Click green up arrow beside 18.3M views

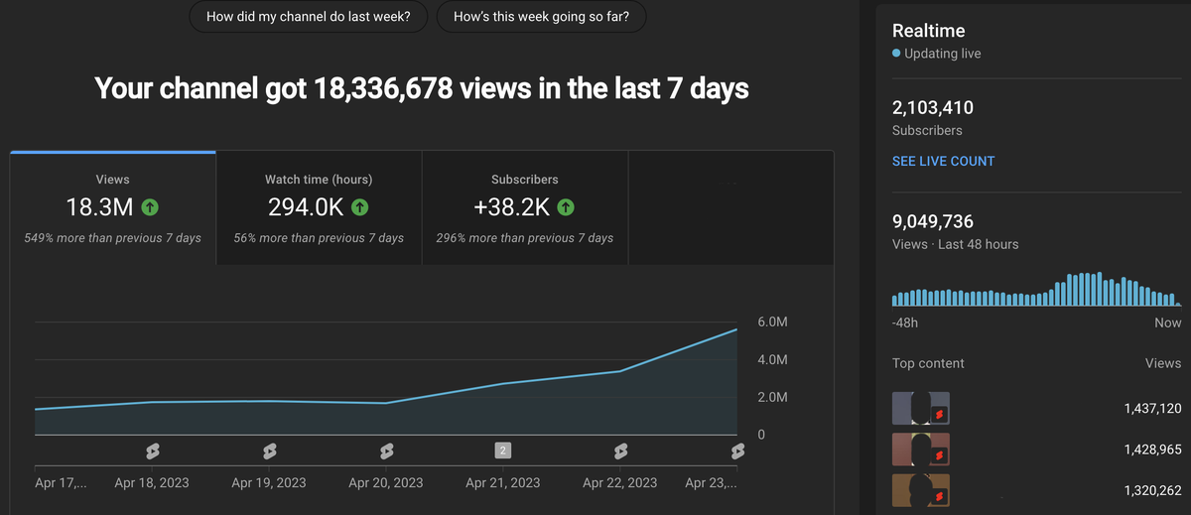(150, 208)
